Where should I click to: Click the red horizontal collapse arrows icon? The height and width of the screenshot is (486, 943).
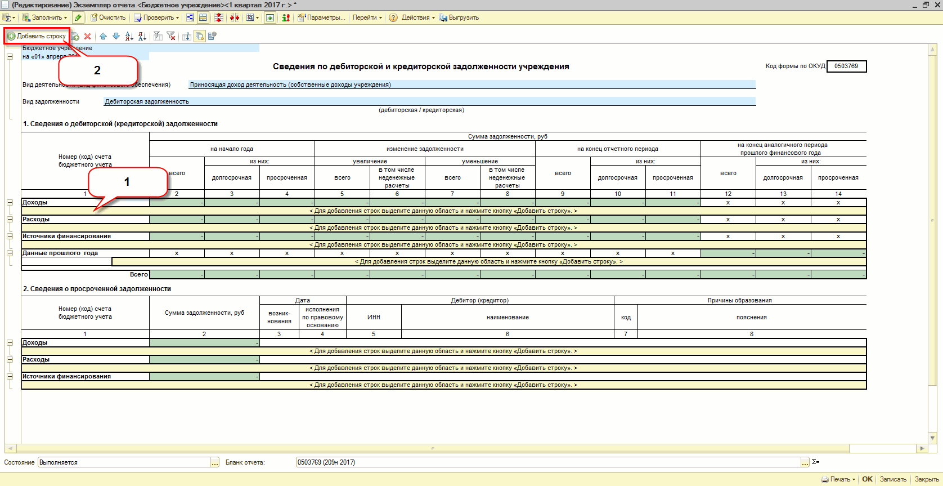pos(235,17)
